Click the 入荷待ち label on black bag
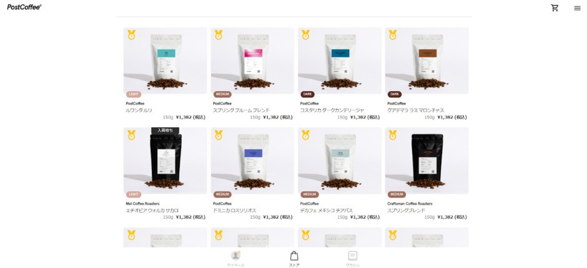Screen dimensions: 587x268 click(165, 130)
